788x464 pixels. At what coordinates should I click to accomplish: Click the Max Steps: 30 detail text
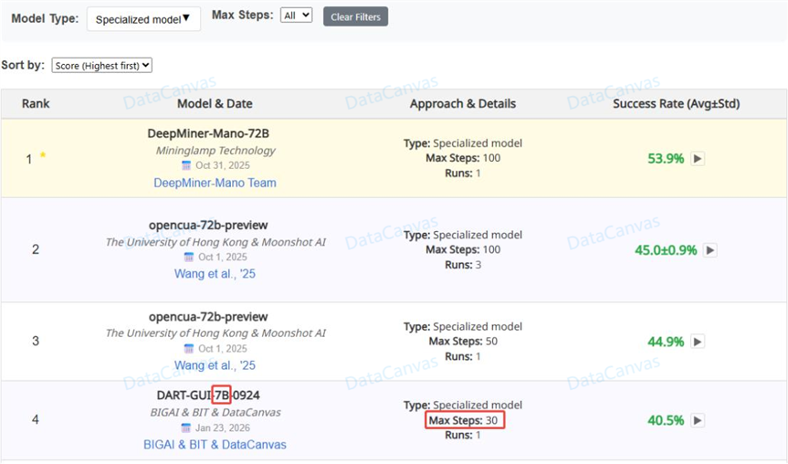463,420
